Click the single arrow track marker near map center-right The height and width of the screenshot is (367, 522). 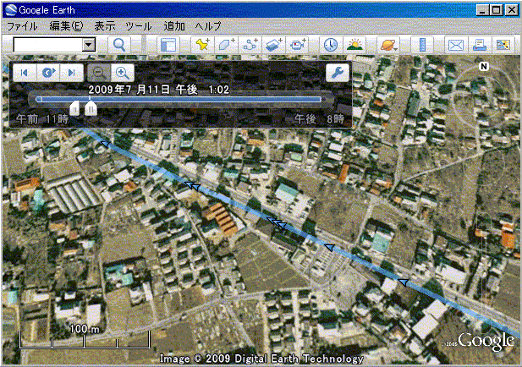click(x=329, y=247)
